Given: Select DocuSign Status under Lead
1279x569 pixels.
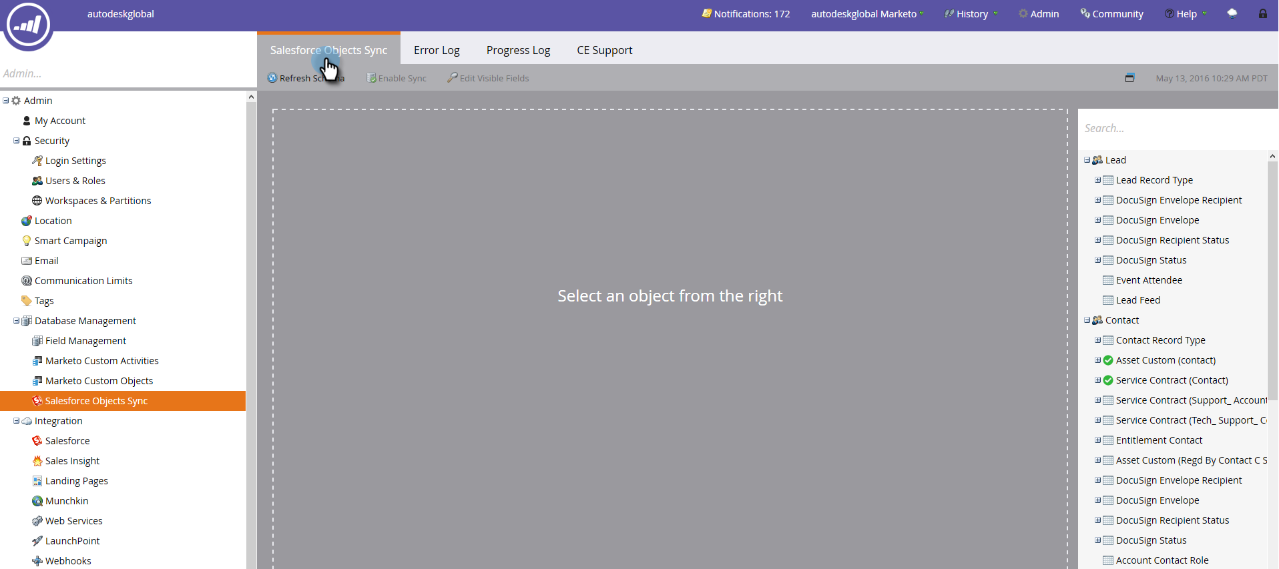Looking at the screenshot, I should (1151, 260).
